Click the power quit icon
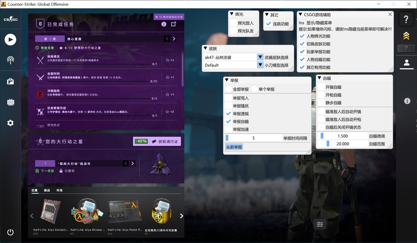The image size is (417, 243). [x=10, y=232]
